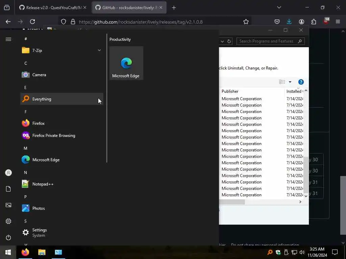
Task: Open Settings from the app list
Action: point(62,232)
